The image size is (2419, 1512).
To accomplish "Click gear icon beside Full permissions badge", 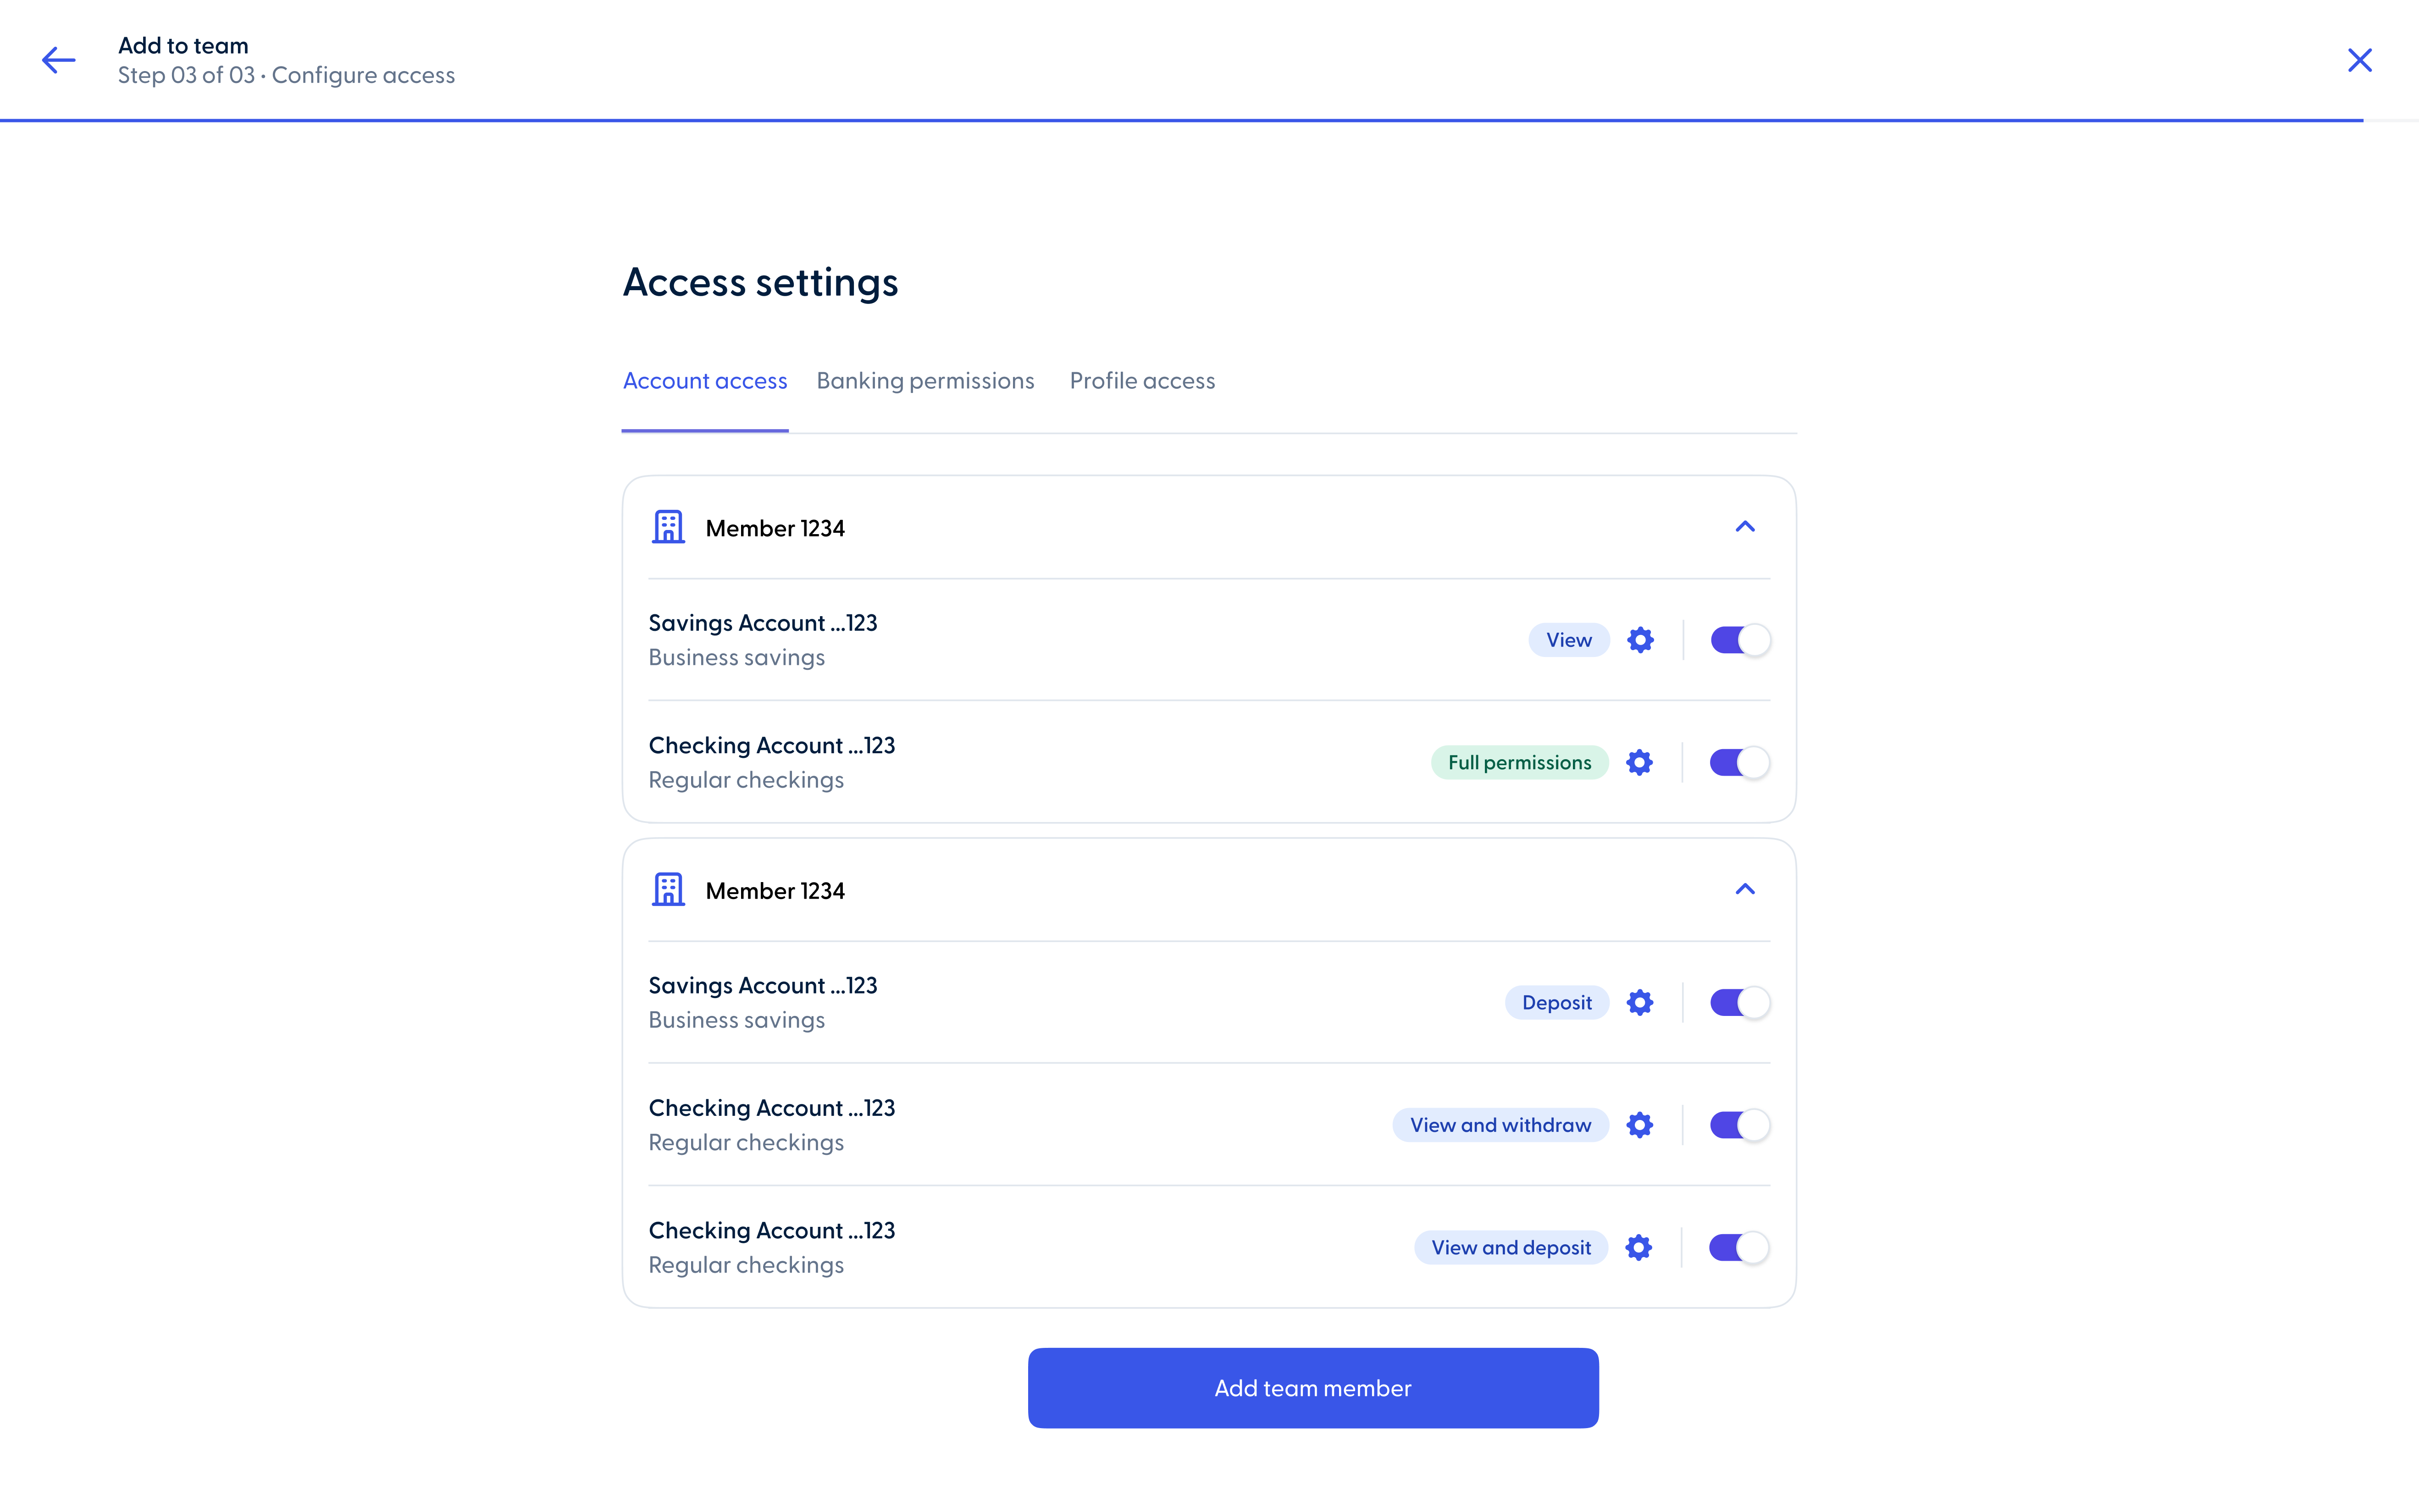I will (x=1639, y=762).
